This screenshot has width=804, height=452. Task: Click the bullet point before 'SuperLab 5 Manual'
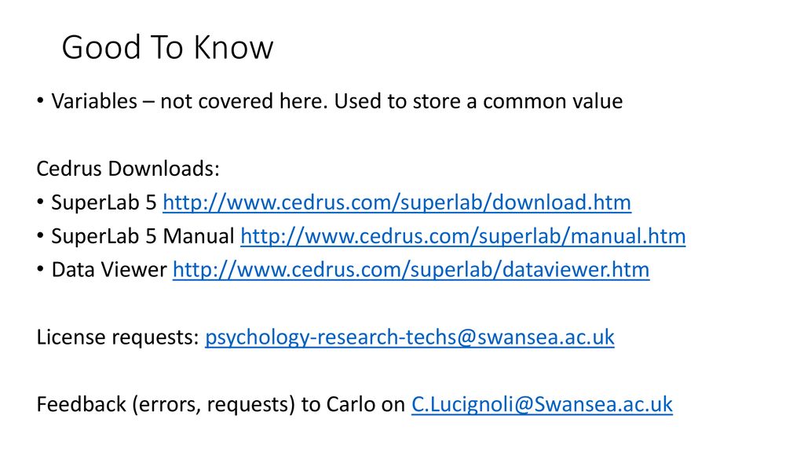41,235
